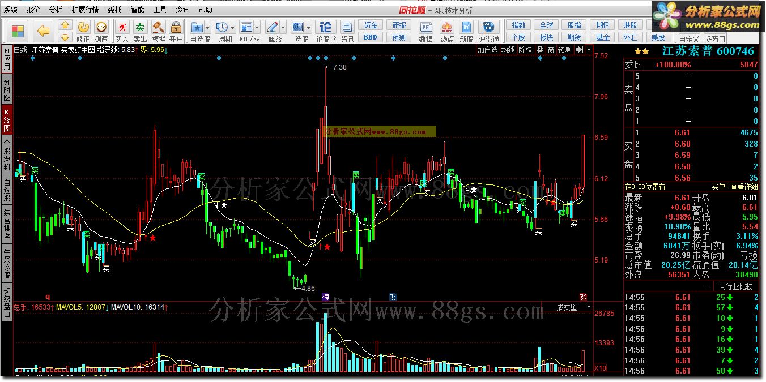766x382 pixels.
Task: Click the 港股 Hong Kong stocks button
Action: pyautogui.click(x=630, y=25)
